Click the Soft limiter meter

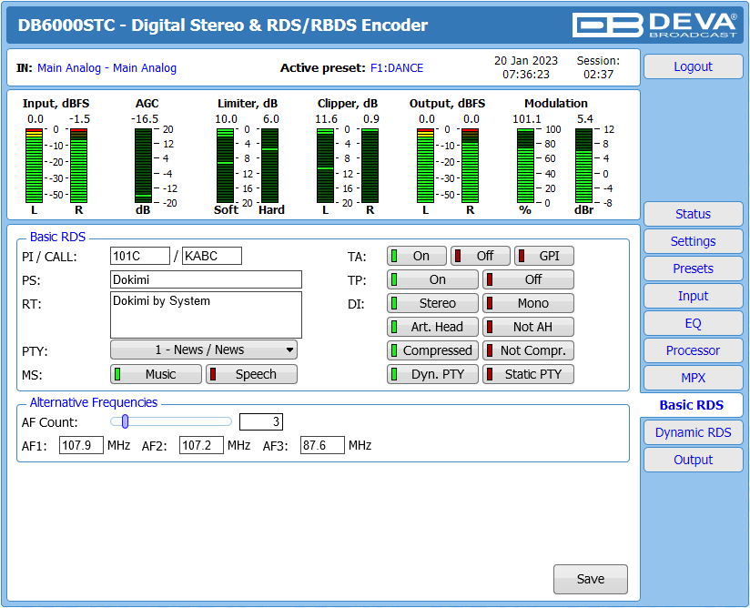[x=226, y=166]
